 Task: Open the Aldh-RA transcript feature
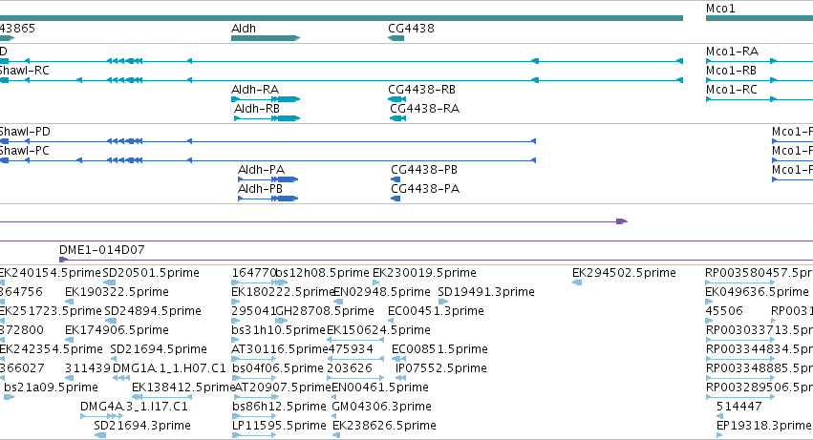[x=266, y=99]
